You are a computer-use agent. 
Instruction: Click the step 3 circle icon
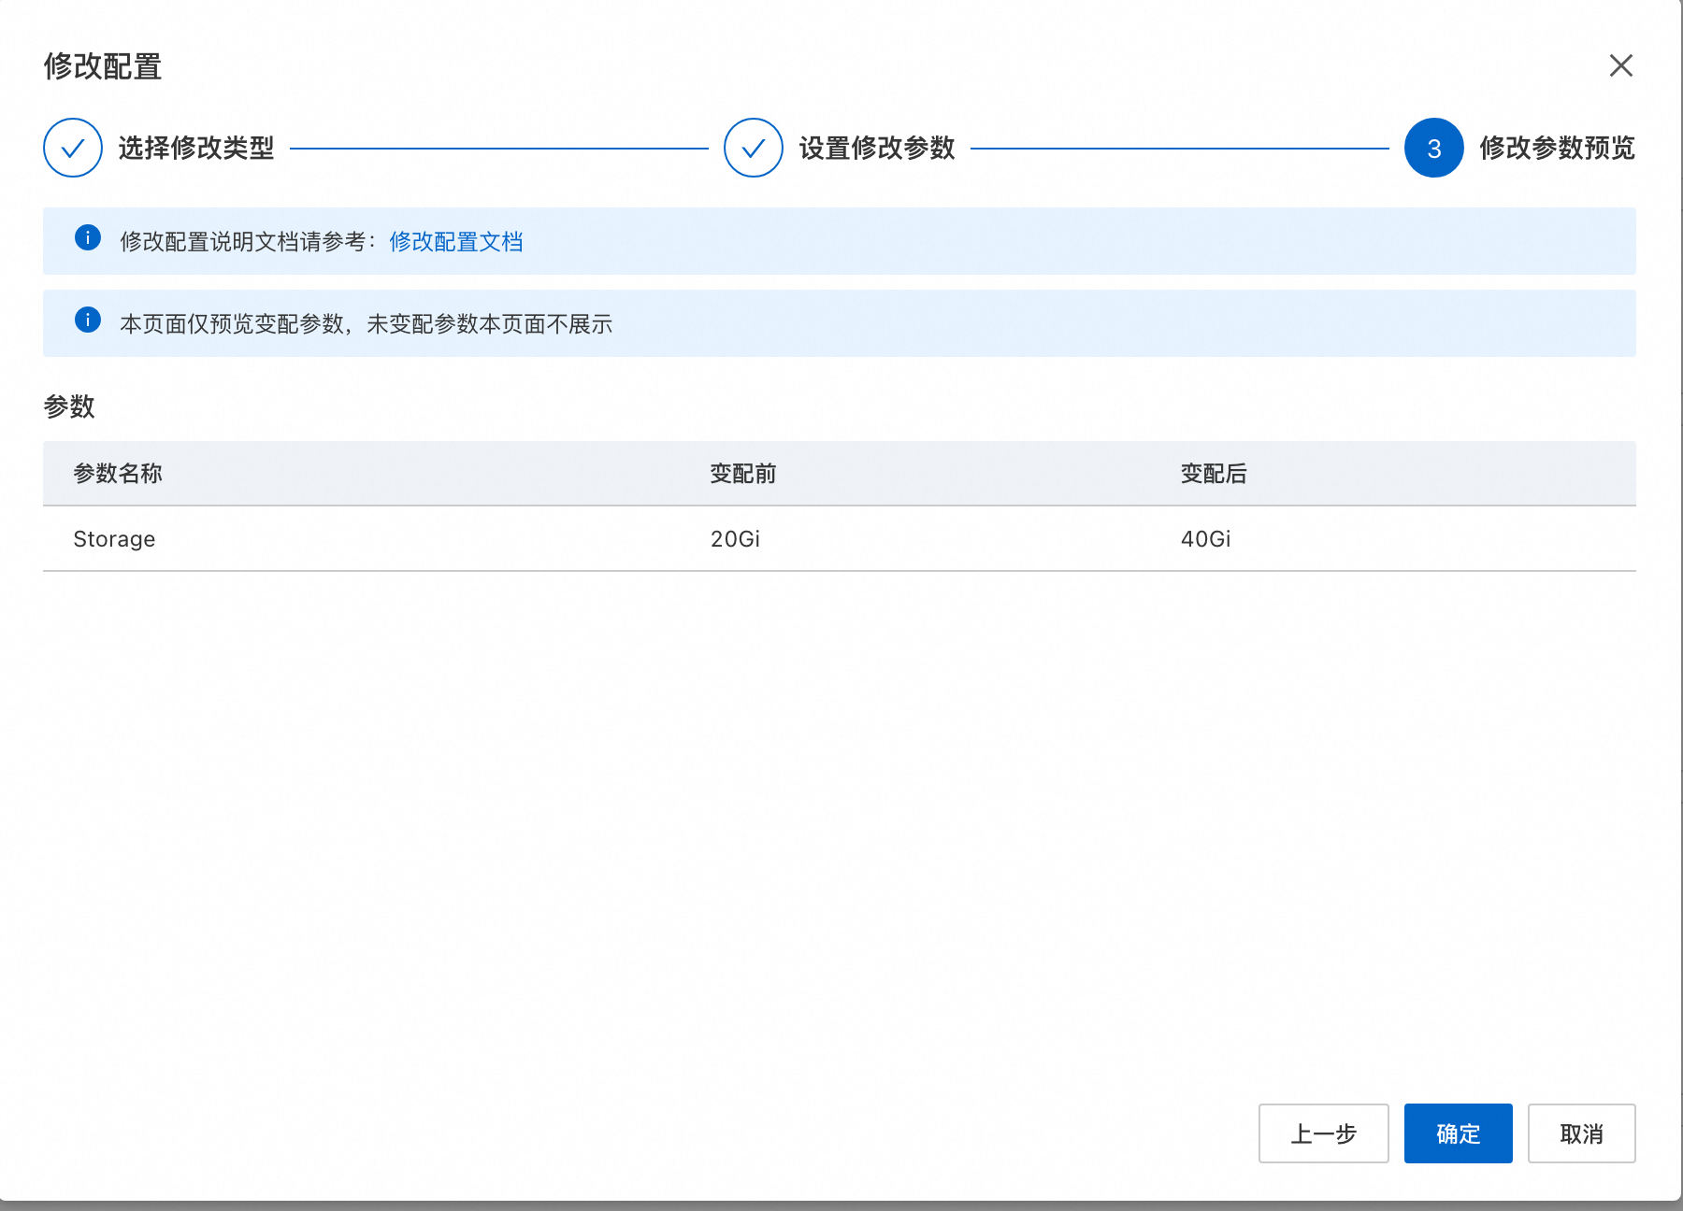(1433, 148)
